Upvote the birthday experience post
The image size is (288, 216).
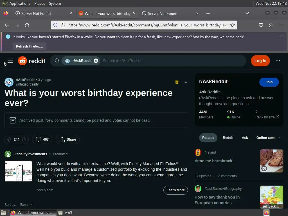(9, 139)
